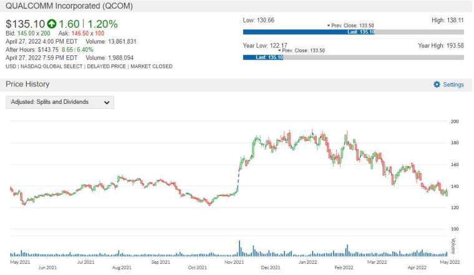Click the Bid 145.00 x 200 value

tap(34, 34)
